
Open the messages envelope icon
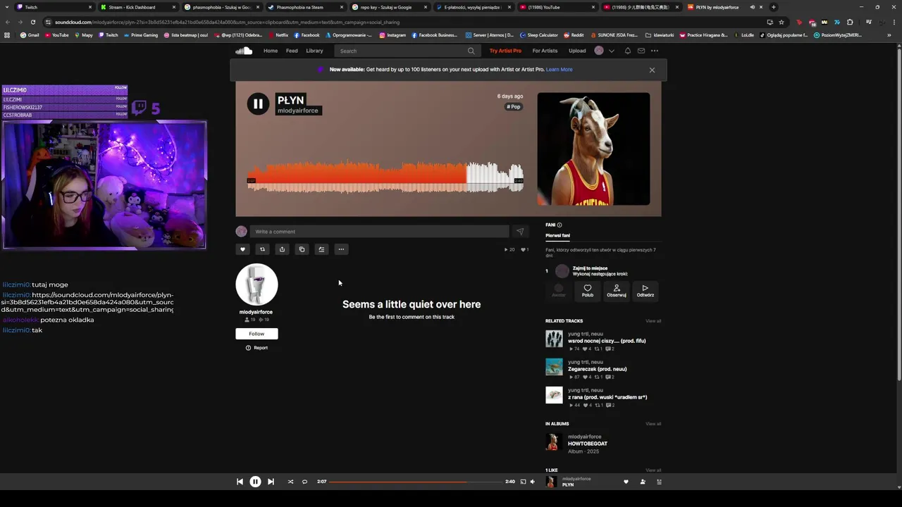point(641,51)
